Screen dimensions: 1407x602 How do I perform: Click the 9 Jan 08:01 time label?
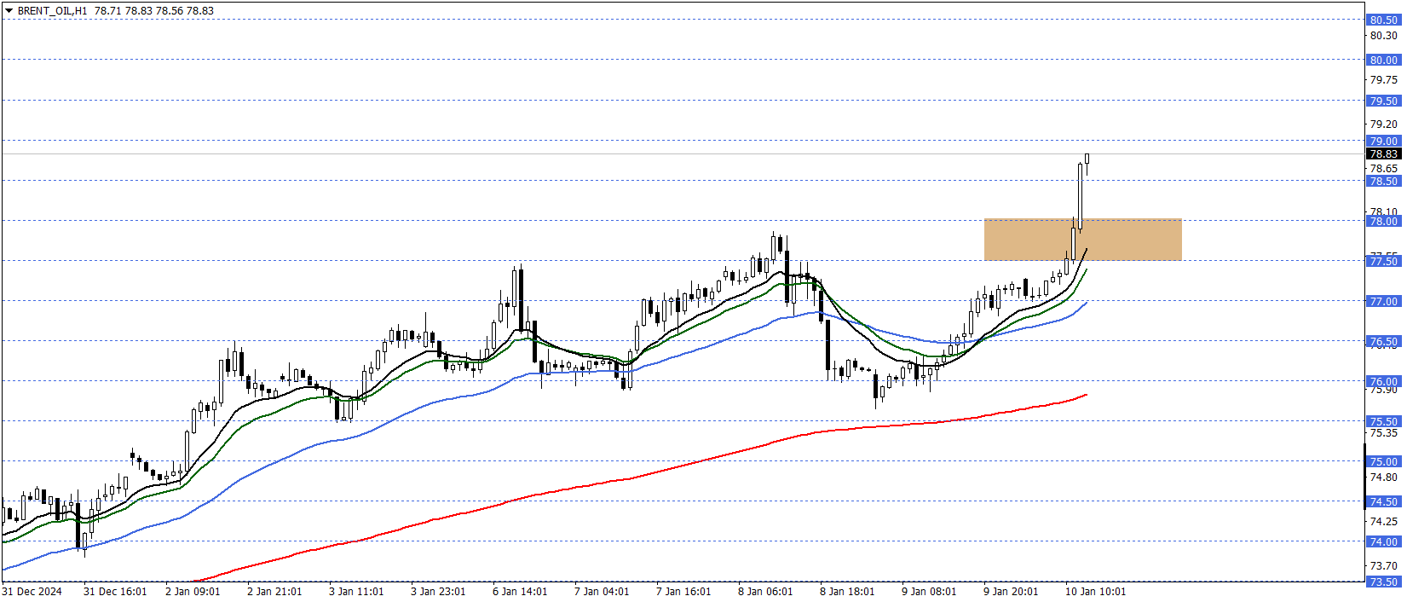pyautogui.click(x=929, y=592)
